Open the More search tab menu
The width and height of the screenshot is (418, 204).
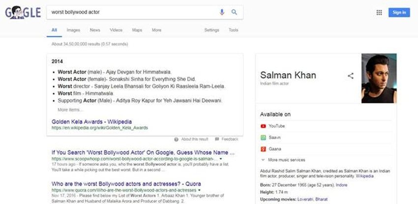(156, 30)
